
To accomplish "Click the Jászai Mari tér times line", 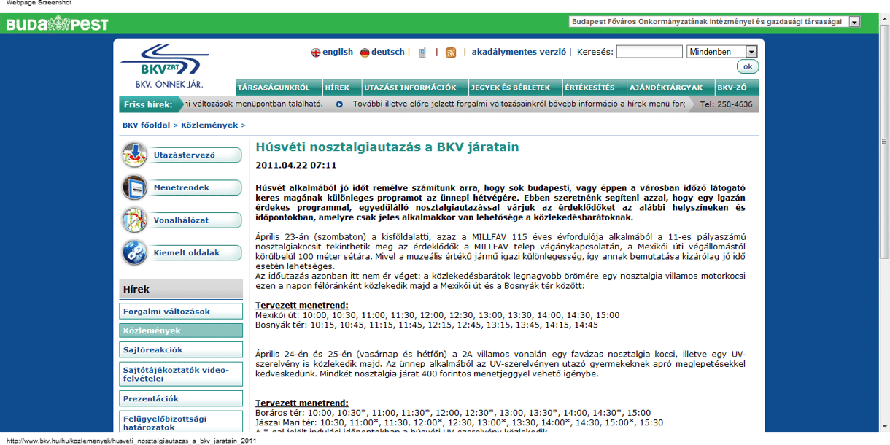I will pyautogui.click(x=460, y=422).
